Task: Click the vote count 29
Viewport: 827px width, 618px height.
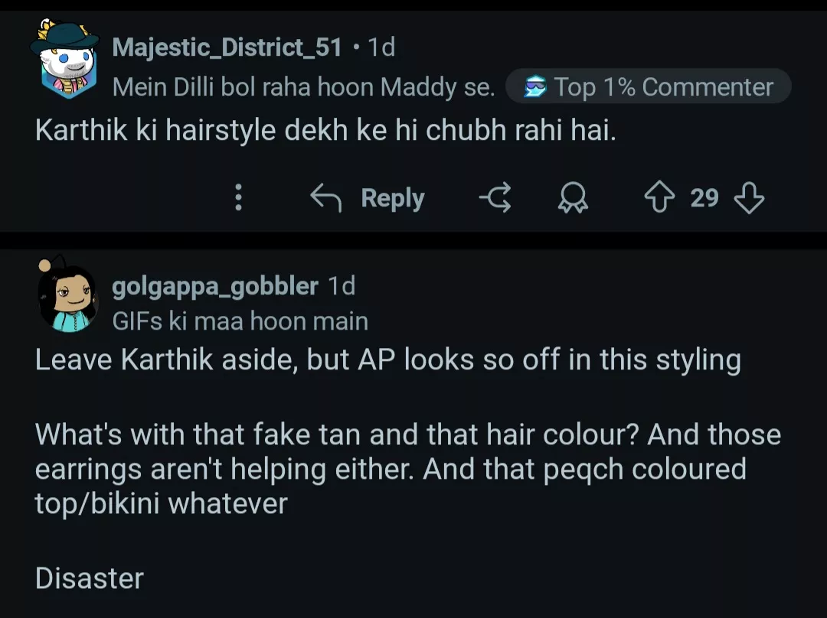Action: tap(704, 199)
